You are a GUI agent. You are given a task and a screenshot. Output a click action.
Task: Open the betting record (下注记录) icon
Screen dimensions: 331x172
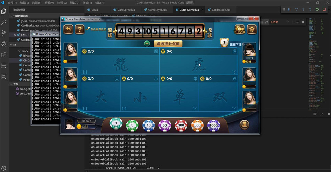click(239, 30)
